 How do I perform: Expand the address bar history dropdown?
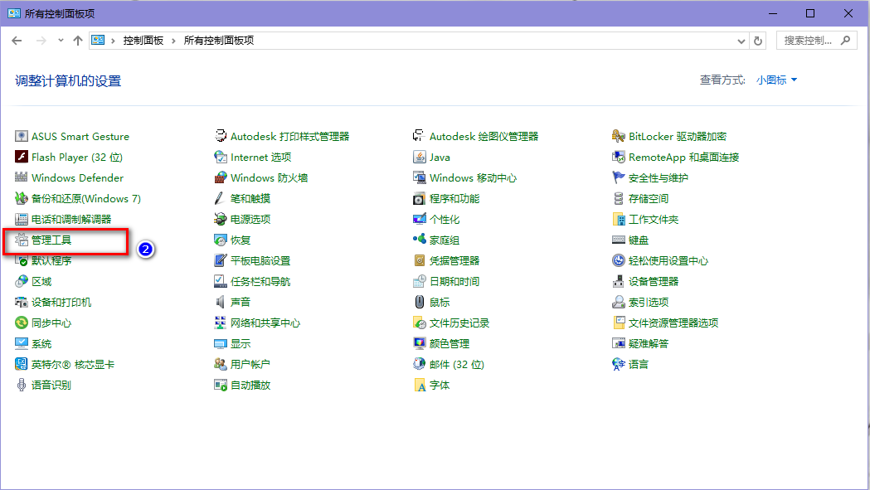[x=741, y=41]
